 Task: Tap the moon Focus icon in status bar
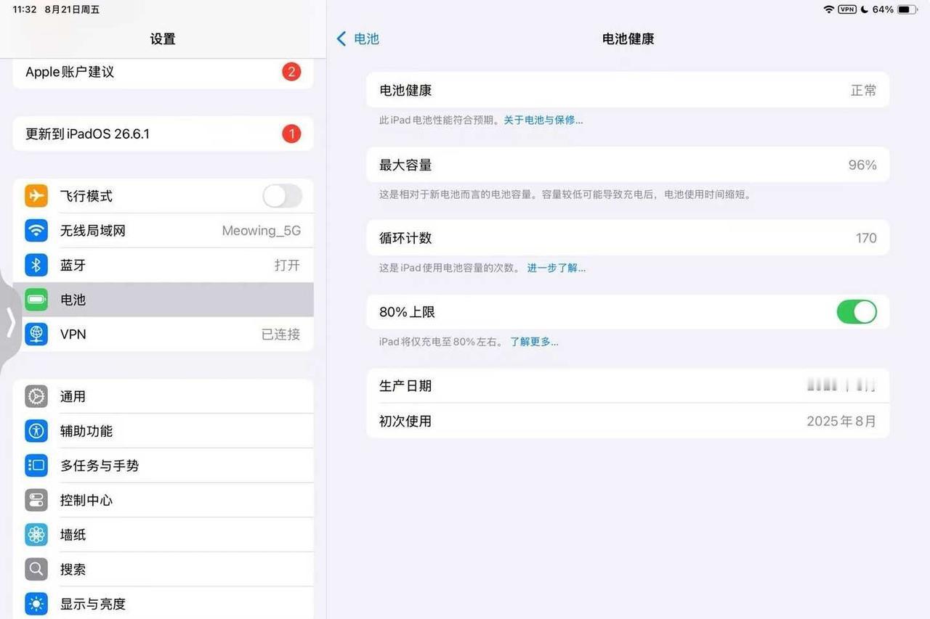pos(865,9)
